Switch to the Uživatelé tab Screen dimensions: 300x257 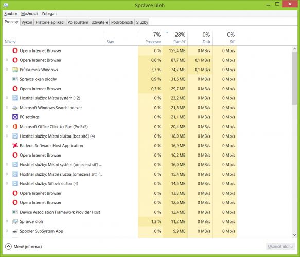(x=99, y=22)
